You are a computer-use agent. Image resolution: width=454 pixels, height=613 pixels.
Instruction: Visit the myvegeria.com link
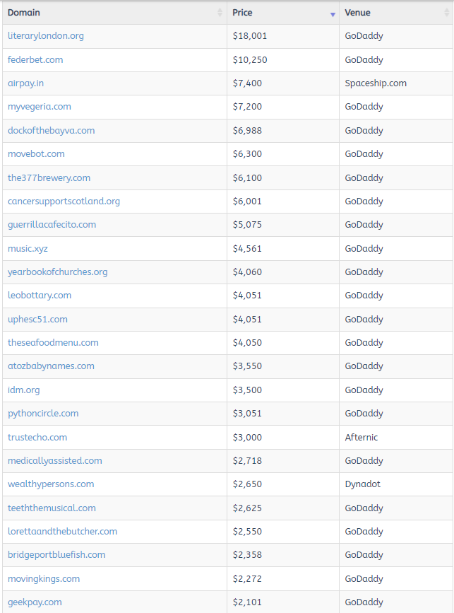(x=40, y=107)
